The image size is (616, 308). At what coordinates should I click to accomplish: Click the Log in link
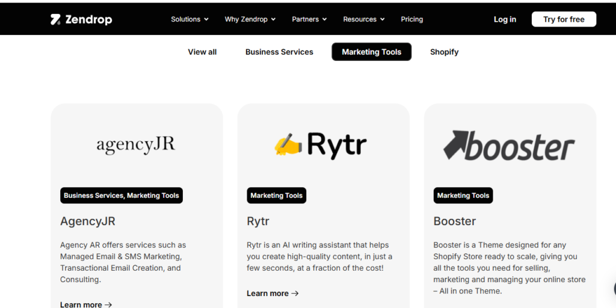pyautogui.click(x=505, y=19)
